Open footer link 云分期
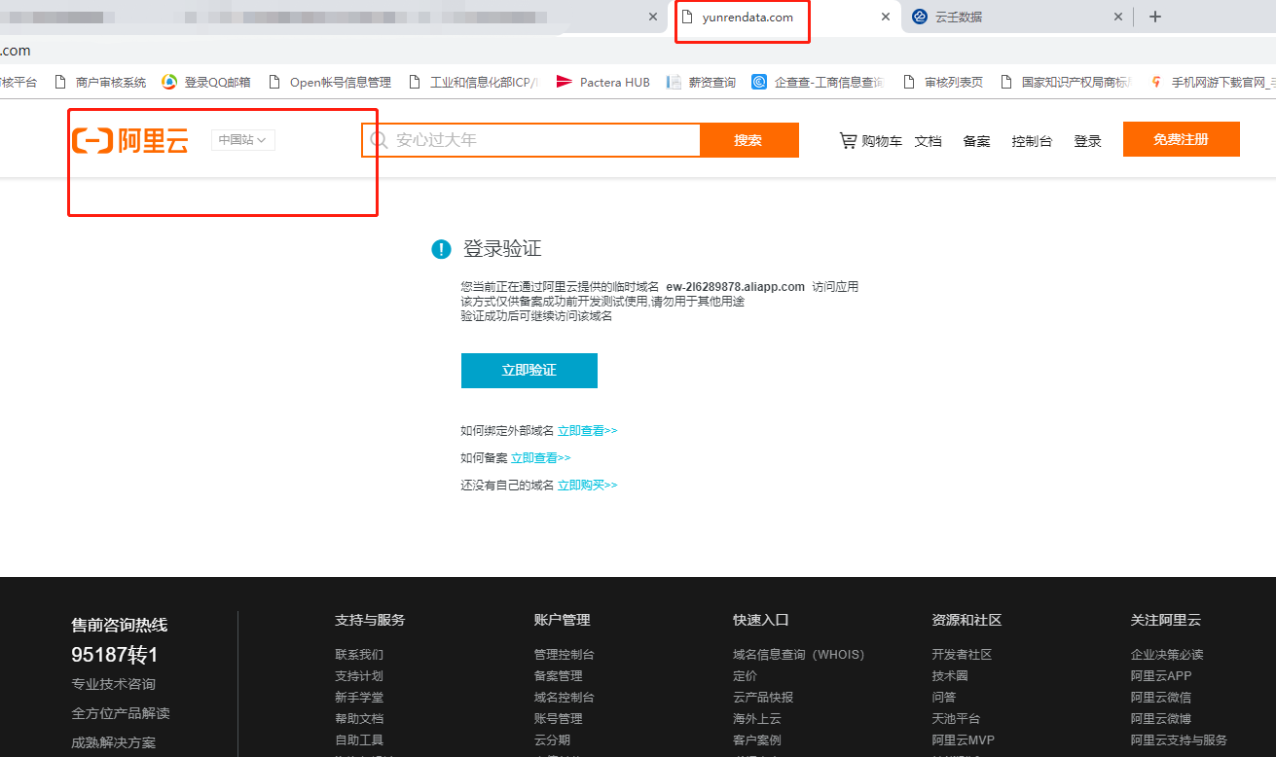Image resolution: width=1276 pixels, height=757 pixels. click(x=552, y=740)
